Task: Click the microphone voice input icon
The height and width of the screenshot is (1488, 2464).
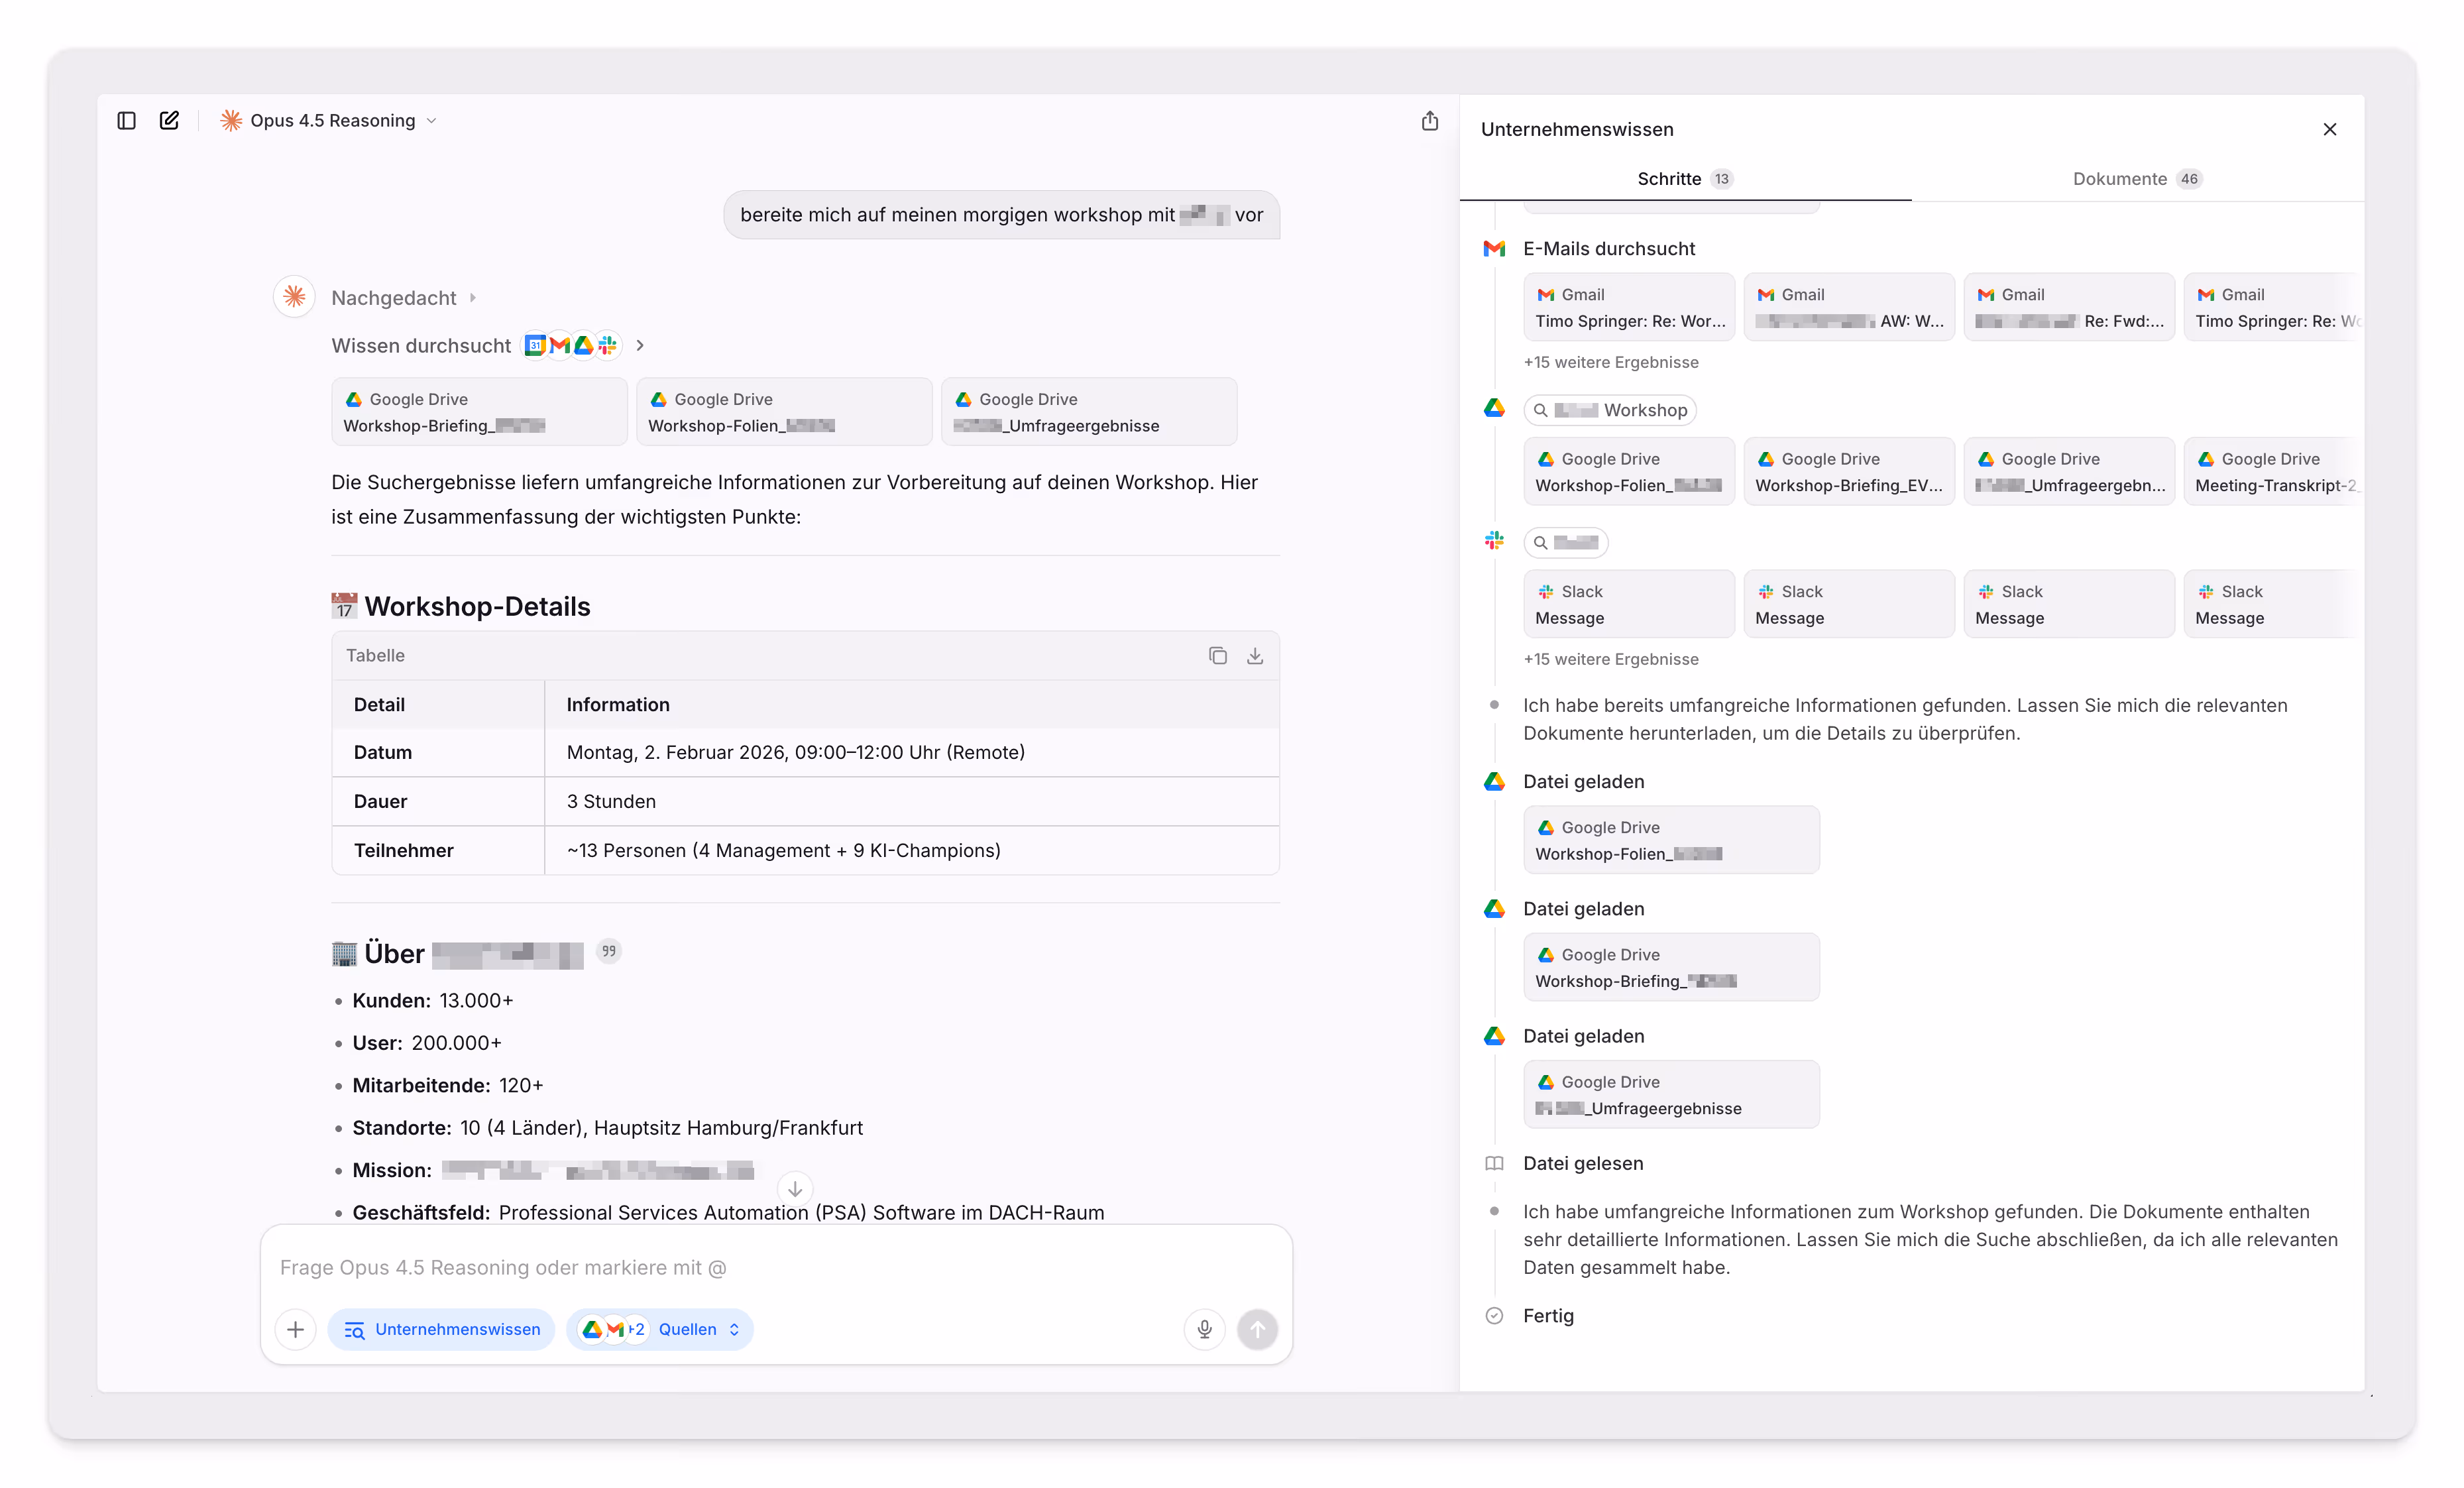Action: click(1204, 1329)
